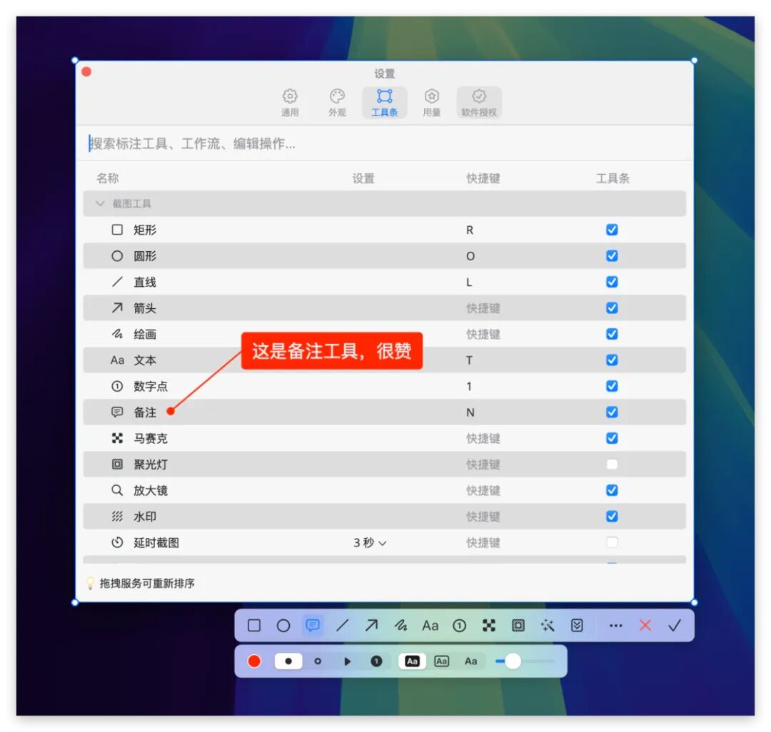Select the highlighted note bubble tool in the floating toolbar
Image resolution: width=771 pixels, height=732 pixels.
(x=313, y=626)
